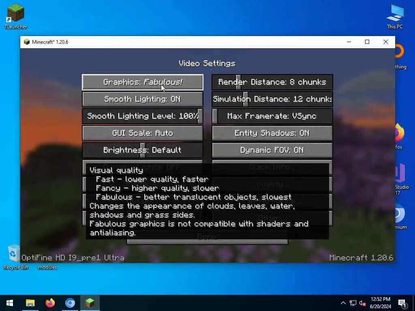The height and width of the screenshot is (311, 415).
Task: Adjust the Brightness: Default slider
Action: [143, 150]
